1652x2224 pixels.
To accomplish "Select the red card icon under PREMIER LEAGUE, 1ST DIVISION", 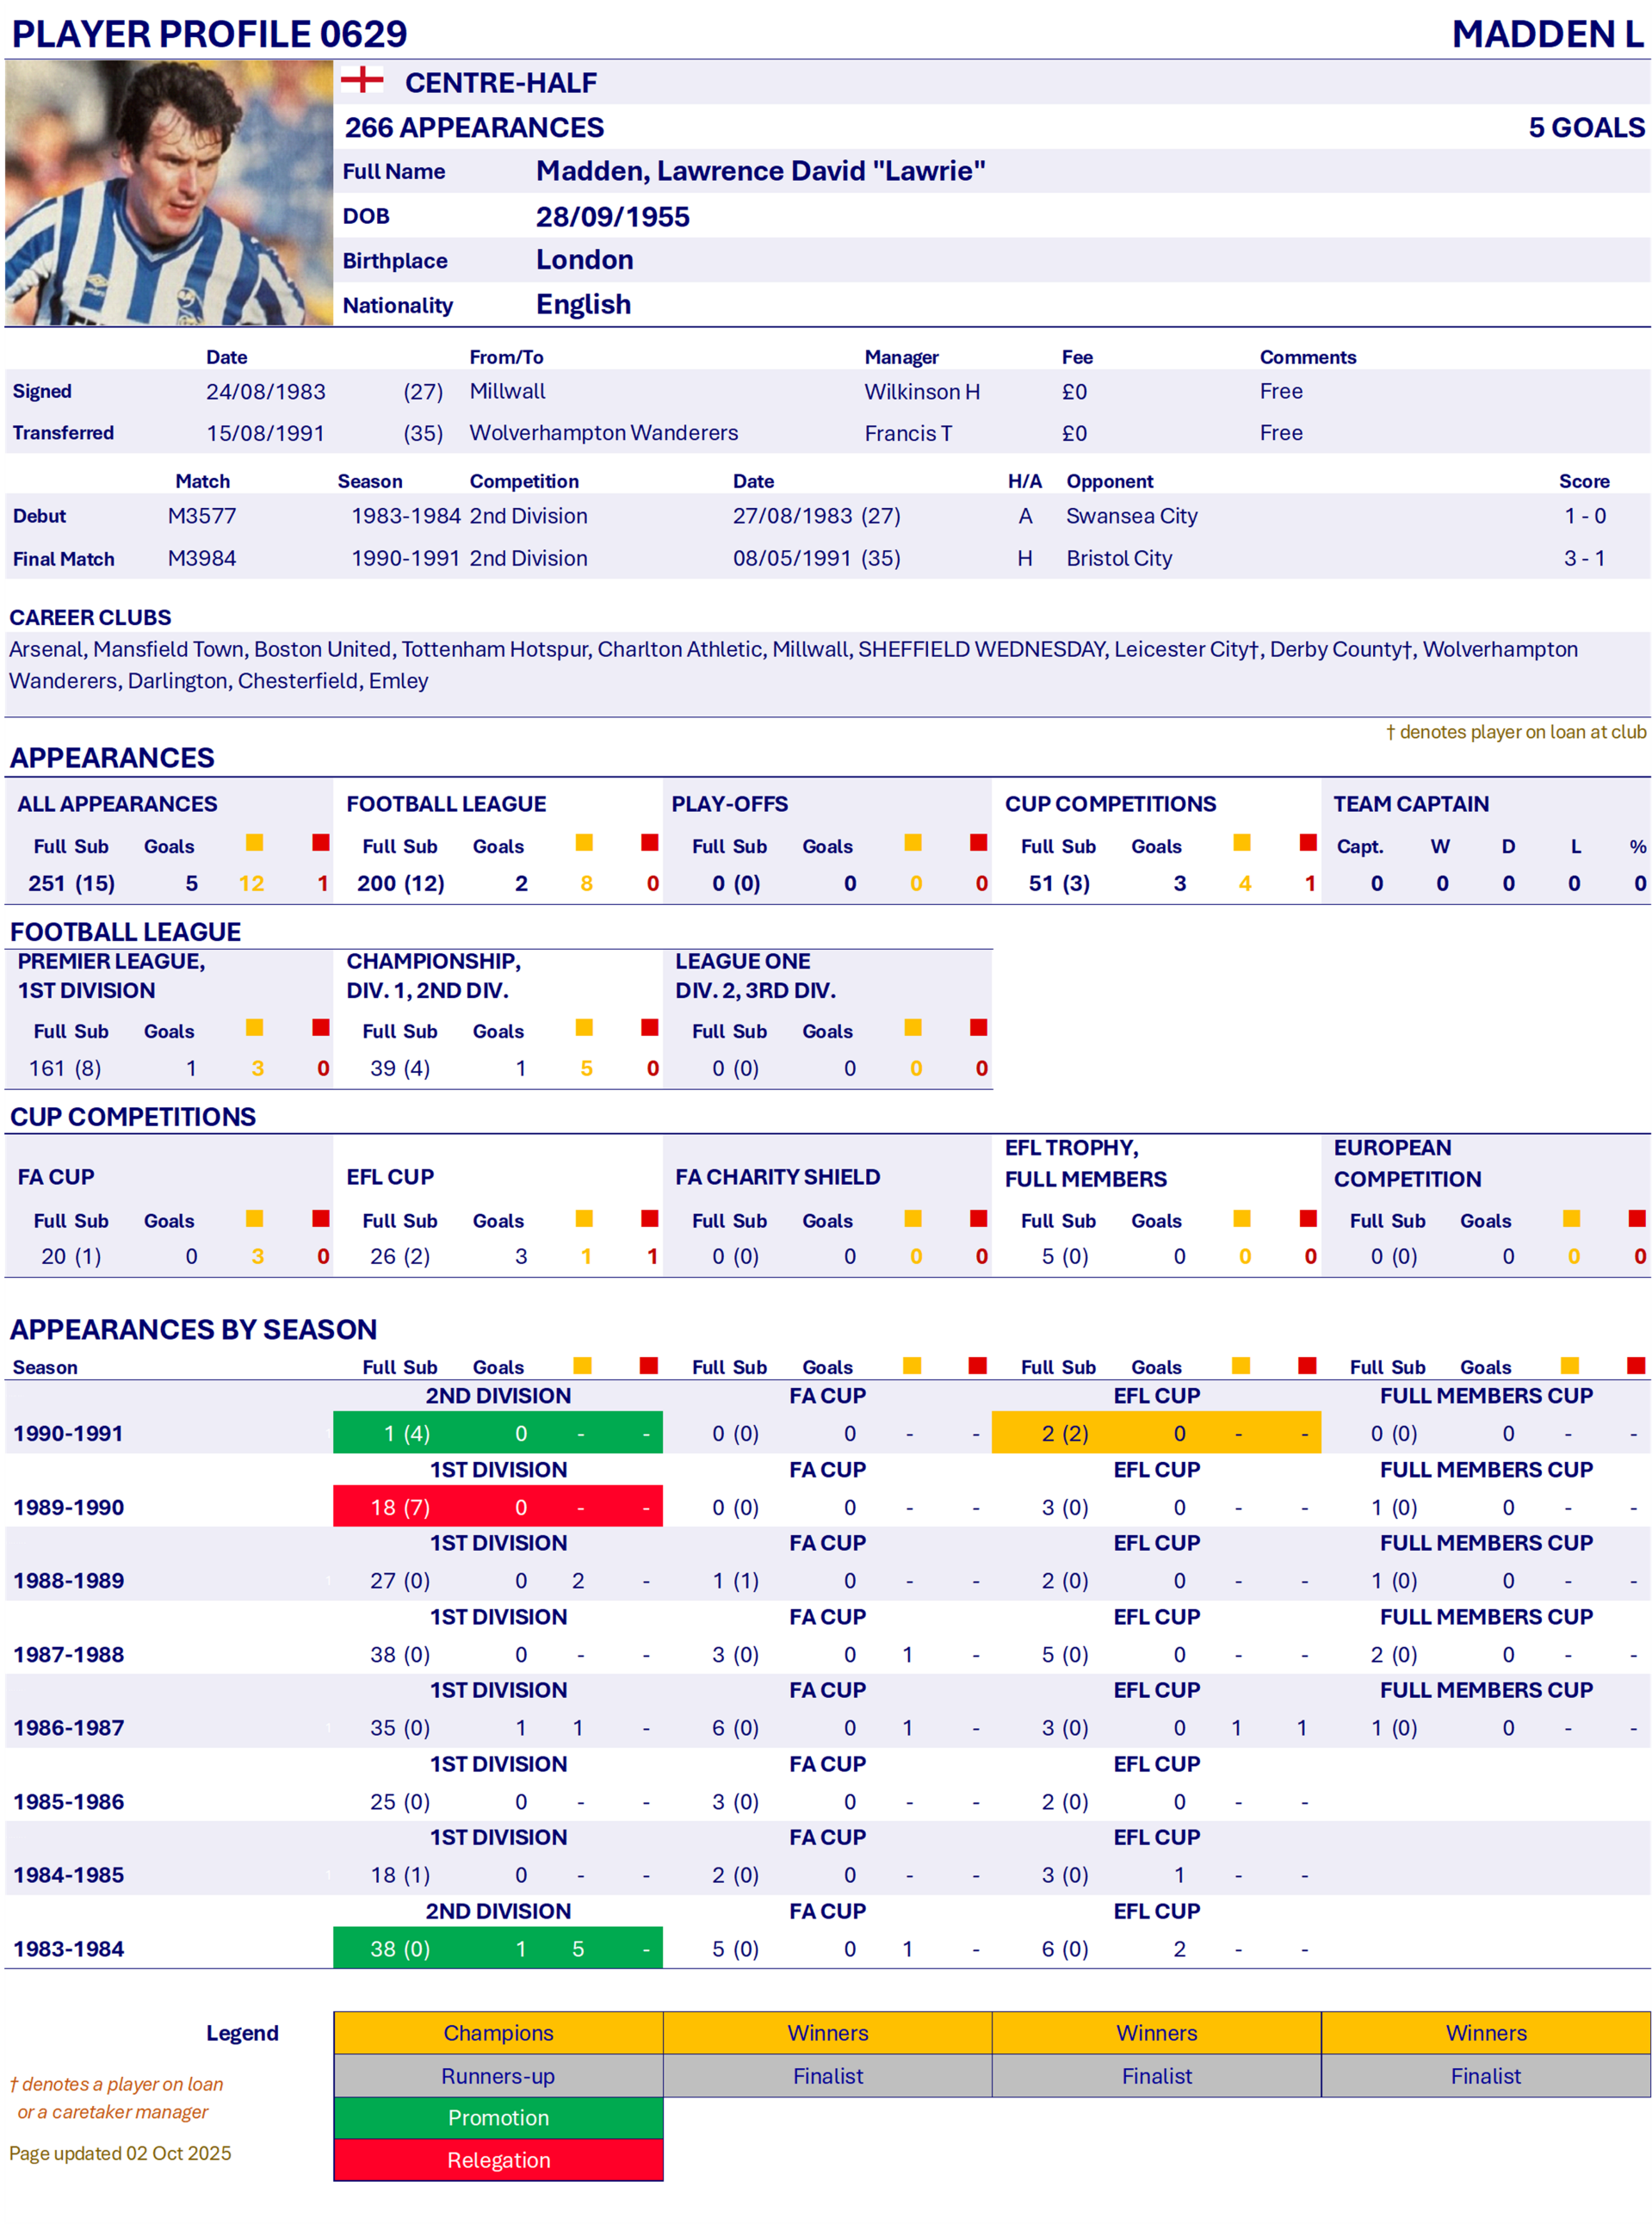I will pos(321,1028).
